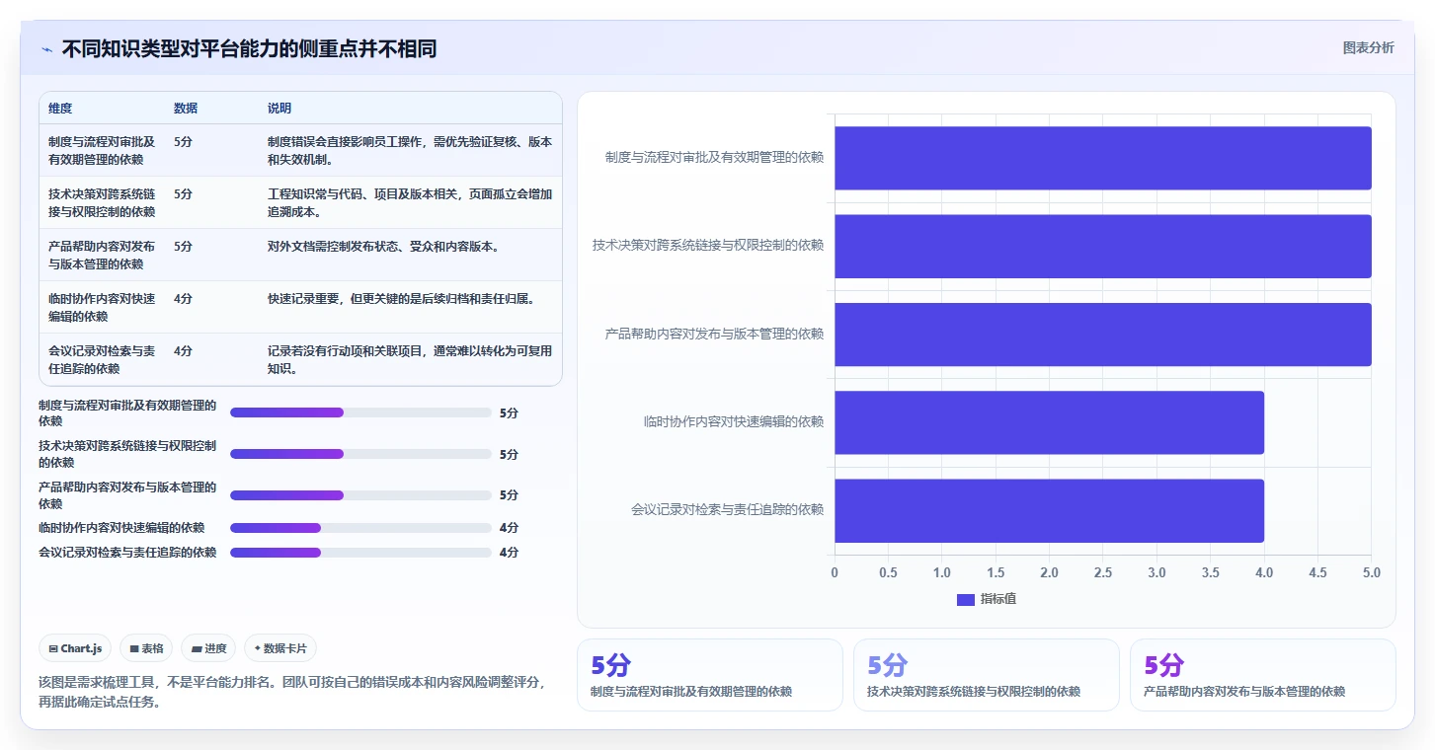
Task: Open the 5分 card for 技术决策对跨系统链接与权限控制的依赖
Action: [x=987, y=675]
